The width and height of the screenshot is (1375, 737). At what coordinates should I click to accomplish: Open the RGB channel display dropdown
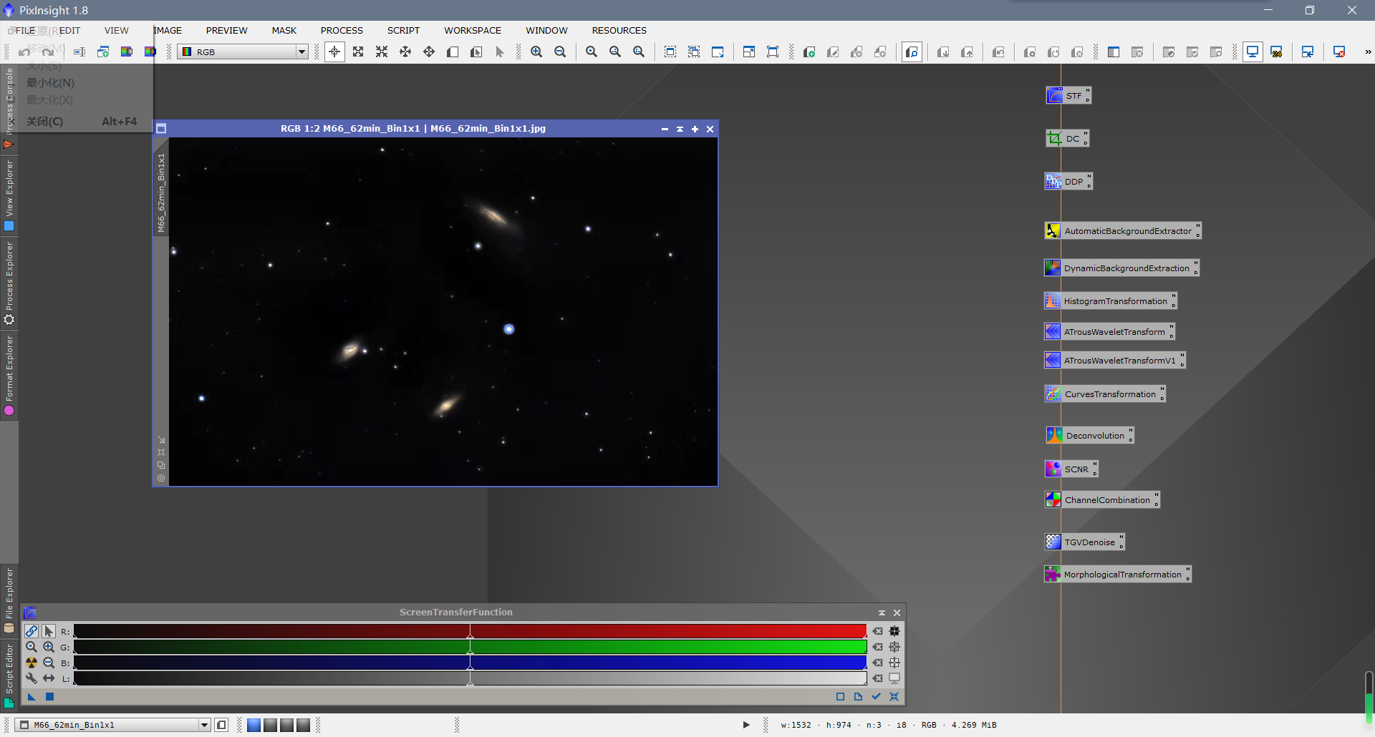pyautogui.click(x=243, y=52)
